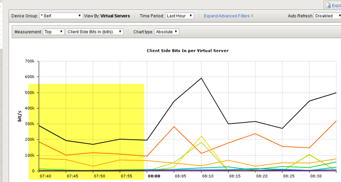
Task: Open the Measurement Top dropdown
Action: 54,32
